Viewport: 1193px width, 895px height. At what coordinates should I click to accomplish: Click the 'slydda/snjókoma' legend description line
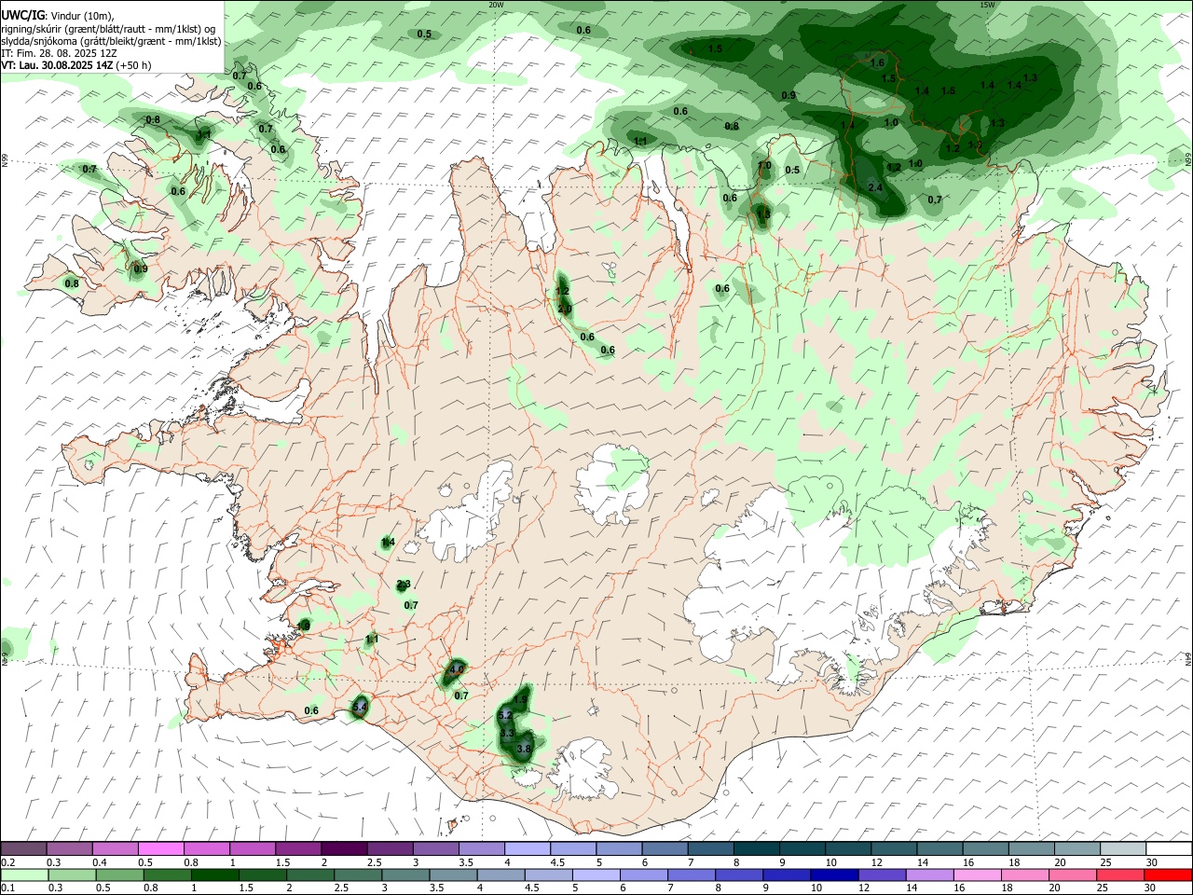(112, 41)
